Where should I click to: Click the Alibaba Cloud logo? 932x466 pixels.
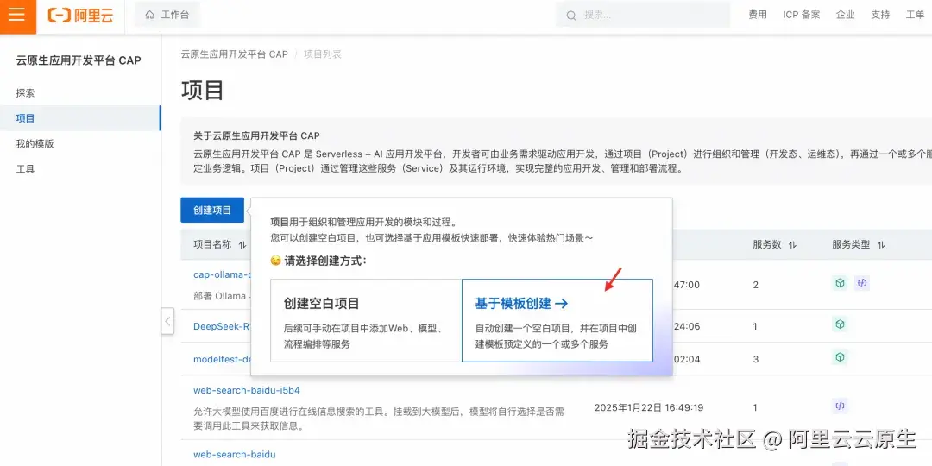tap(80, 16)
